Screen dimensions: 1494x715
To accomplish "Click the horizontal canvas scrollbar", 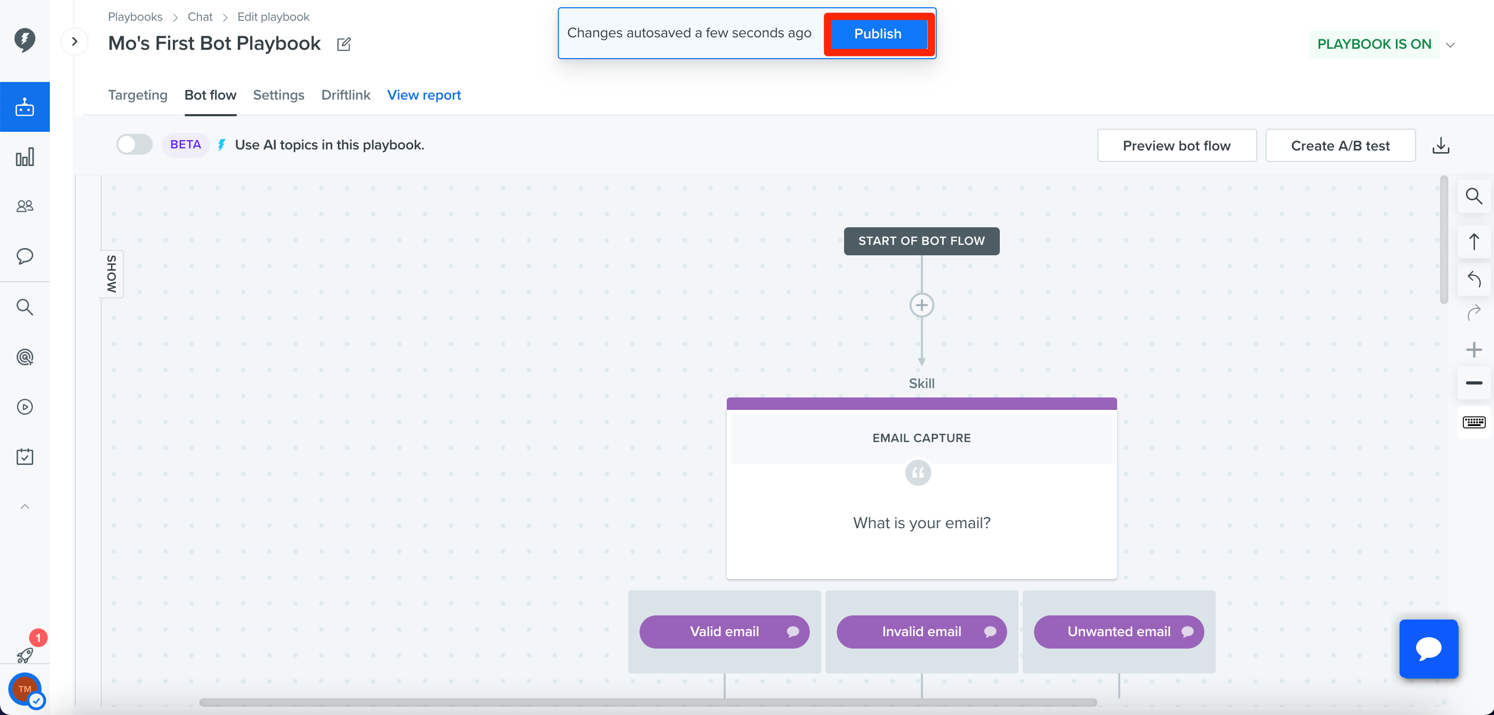I will [648, 702].
